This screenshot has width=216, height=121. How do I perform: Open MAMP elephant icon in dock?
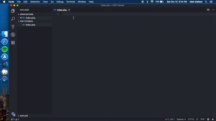(x=5, y=72)
